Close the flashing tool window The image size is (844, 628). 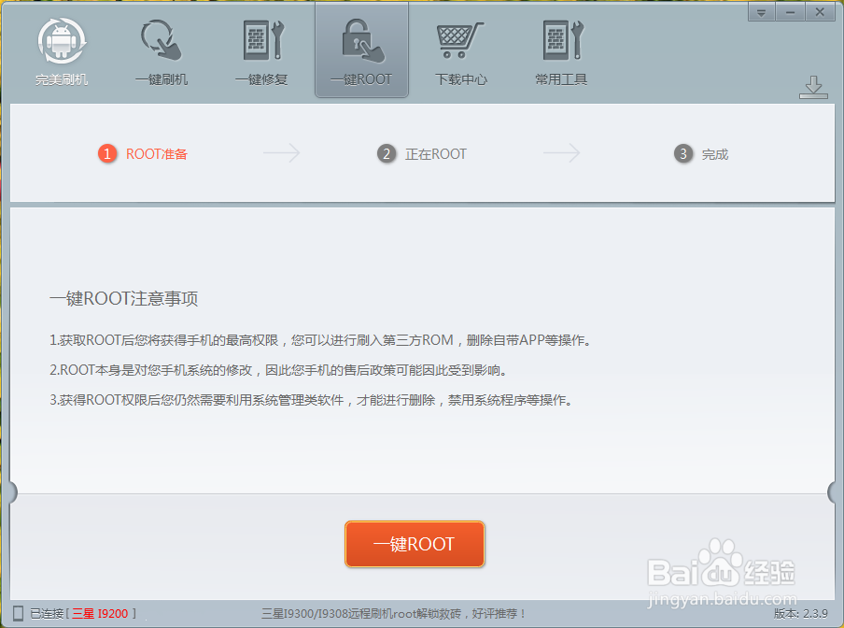tap(820, 12)
